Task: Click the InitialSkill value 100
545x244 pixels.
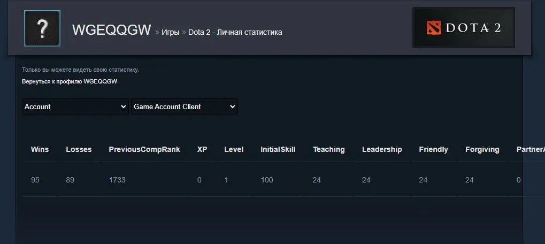Action: point(267,180)
